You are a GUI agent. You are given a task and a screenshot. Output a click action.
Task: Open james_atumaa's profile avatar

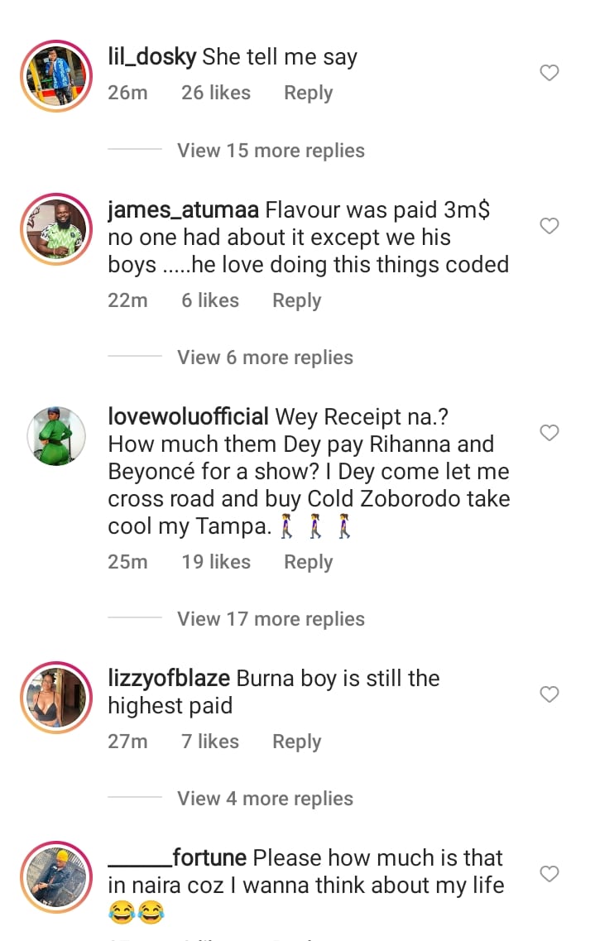[56, 229]
